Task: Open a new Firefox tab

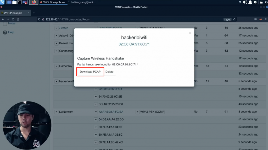Action: point(34,13)
